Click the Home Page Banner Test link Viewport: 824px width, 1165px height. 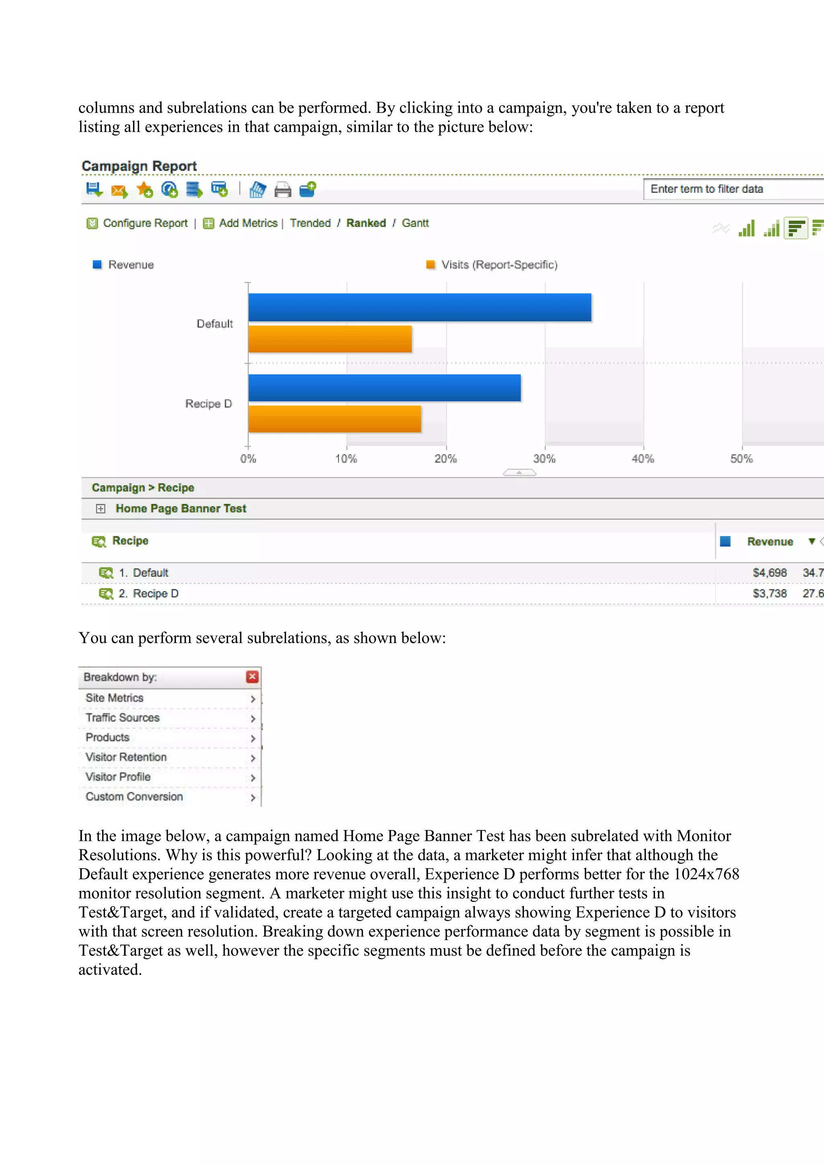[181, 509]
